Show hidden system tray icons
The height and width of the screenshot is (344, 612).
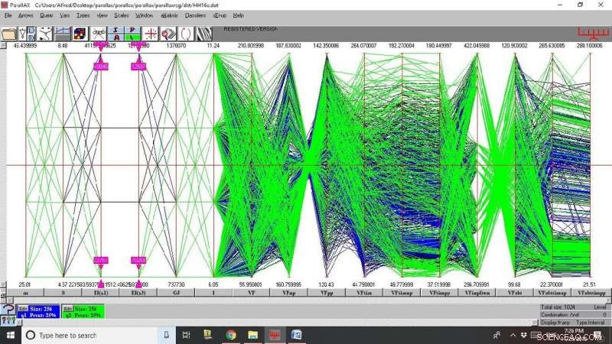pyautogui.click(x=513, y=335)
